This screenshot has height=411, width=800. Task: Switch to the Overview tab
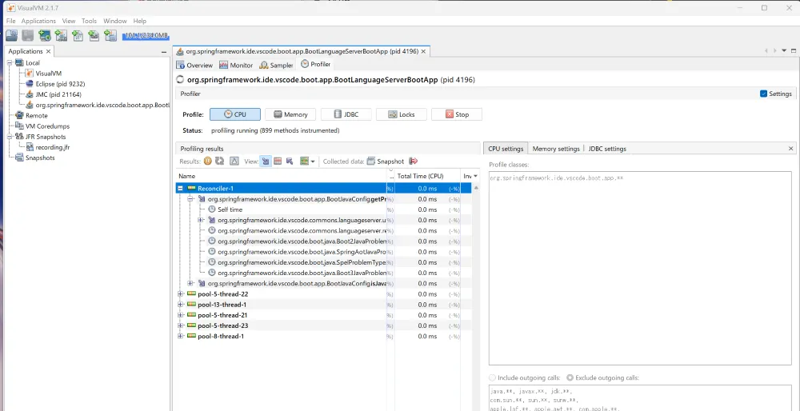tap(194, 66)
